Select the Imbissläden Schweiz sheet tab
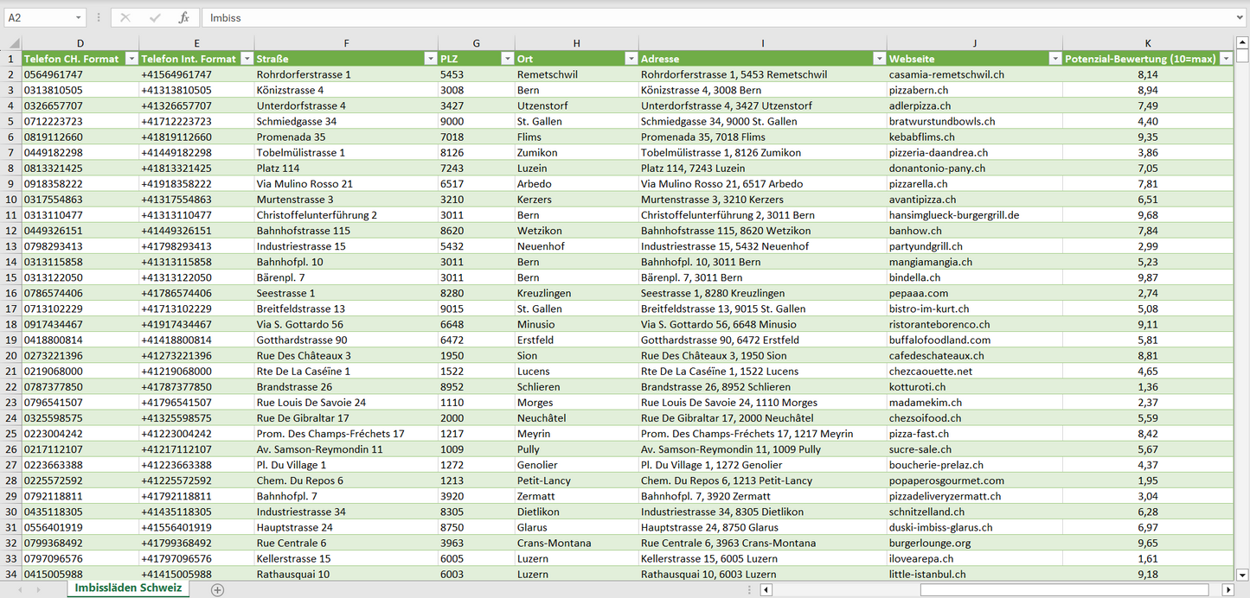The width and height of the screenshot is (1250, 598). tap(128, 588)
